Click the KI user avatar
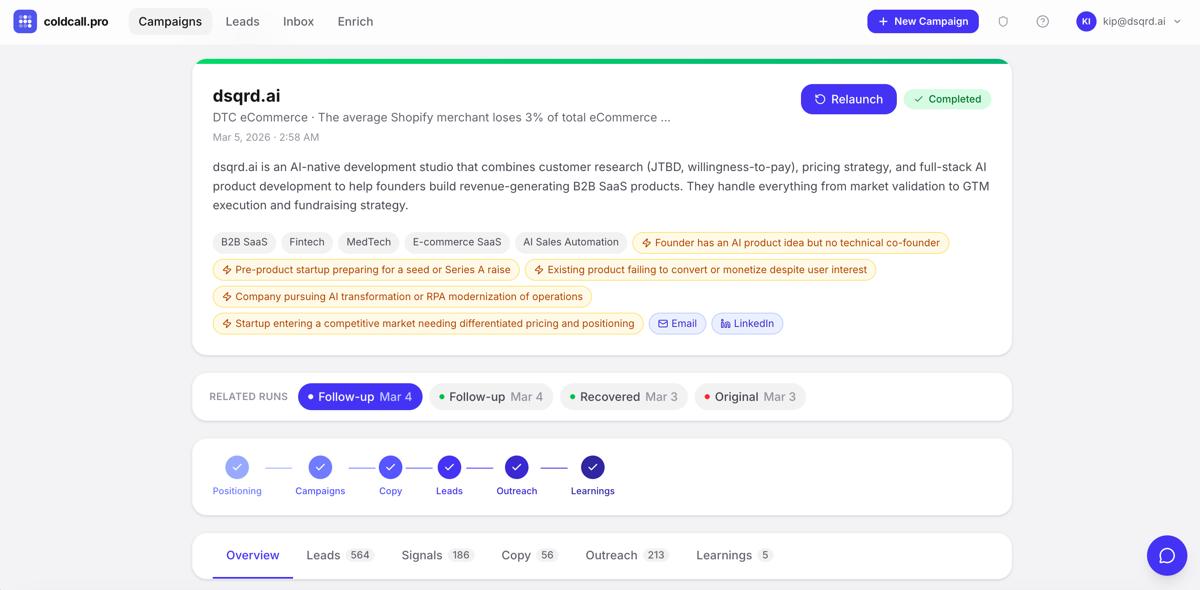This screenshot has width=1200, height=590. coord(1086,21)
